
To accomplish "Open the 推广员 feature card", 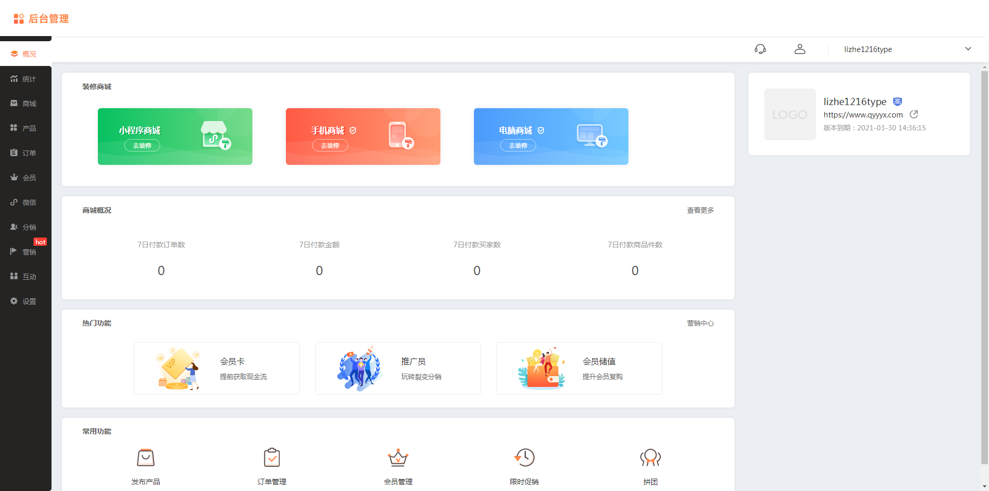I will 398,368.
